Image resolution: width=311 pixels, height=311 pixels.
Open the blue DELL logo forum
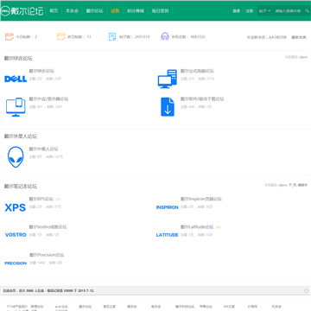pyautogui.click(x=16, y=79)
